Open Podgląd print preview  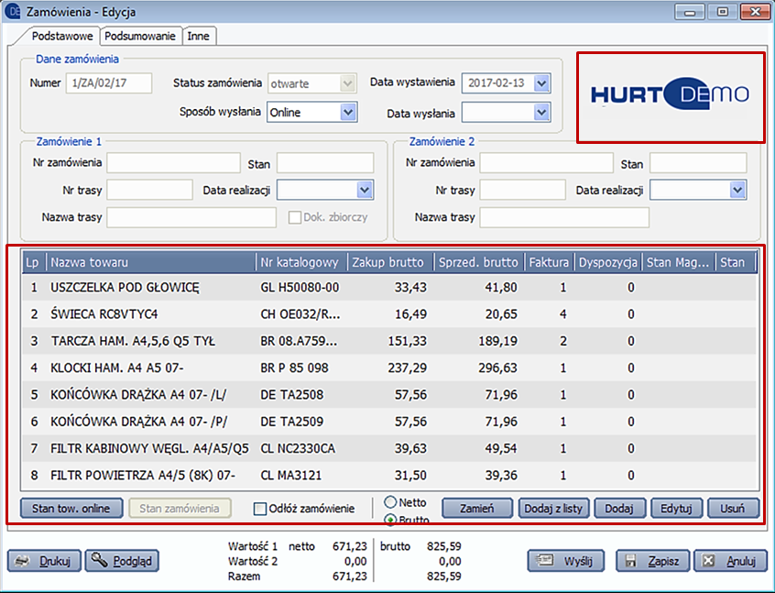point(122,561)
